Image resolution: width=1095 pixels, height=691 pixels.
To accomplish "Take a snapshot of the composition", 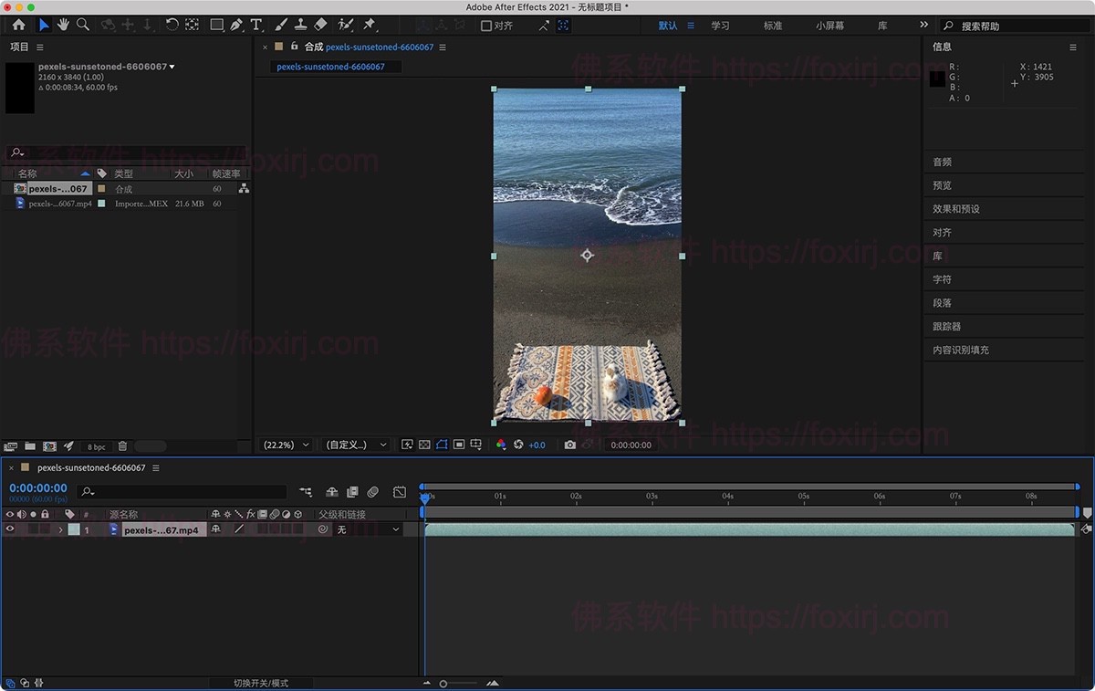I will pos(570,445).
